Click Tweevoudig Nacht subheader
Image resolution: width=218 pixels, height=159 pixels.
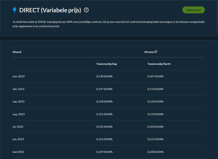coord(159,64)
